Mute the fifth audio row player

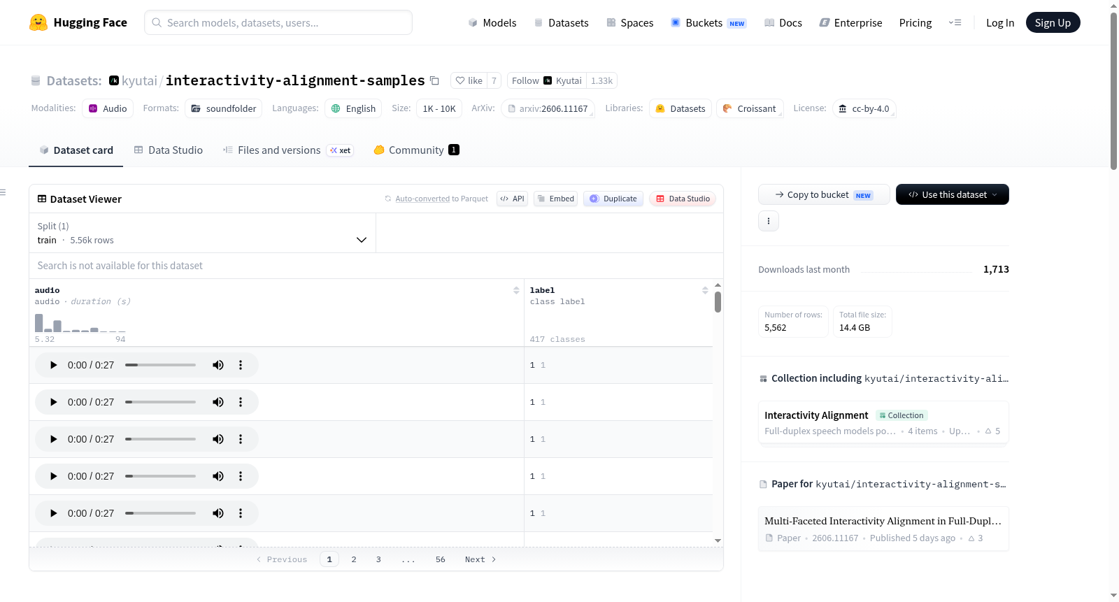coord(218,513)
